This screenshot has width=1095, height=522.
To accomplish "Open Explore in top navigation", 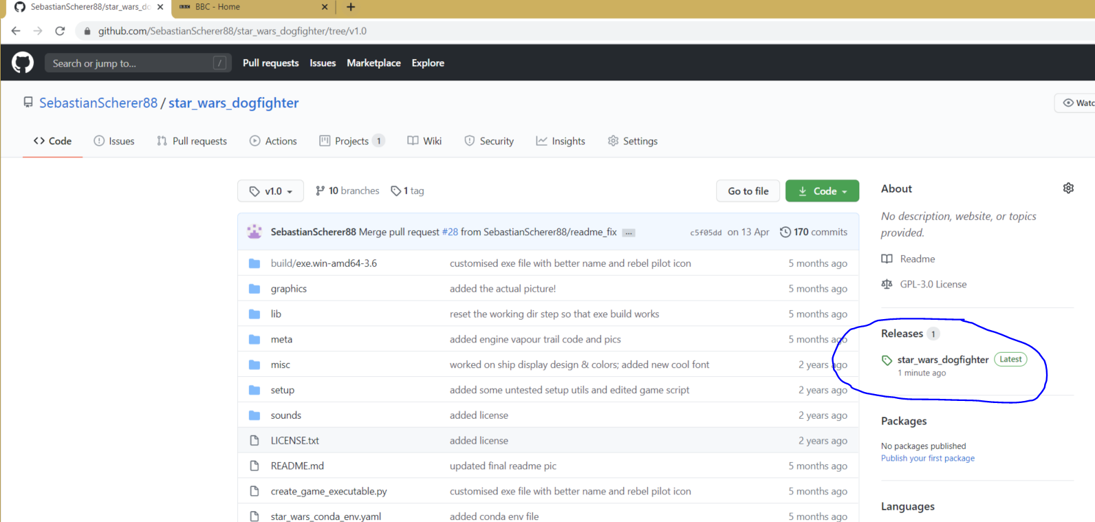I will pyautogui.click(x=428, y=63).
